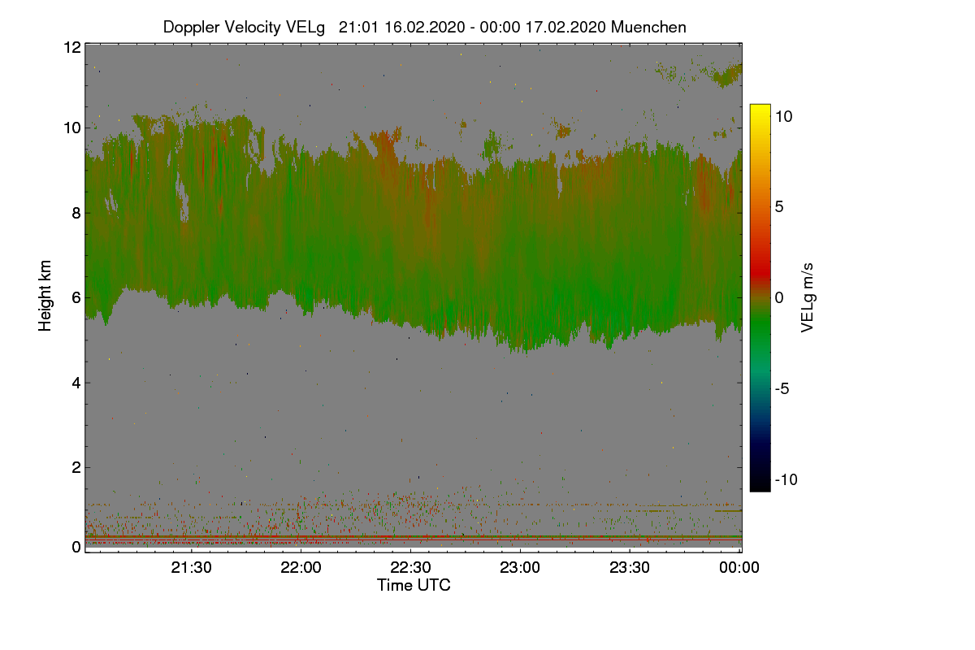Click the height axis label 8

[76, 214]
